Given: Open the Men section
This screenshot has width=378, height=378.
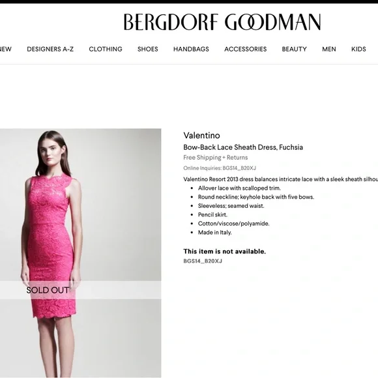Looking at the screenshot, I should (x=329, y=49).
